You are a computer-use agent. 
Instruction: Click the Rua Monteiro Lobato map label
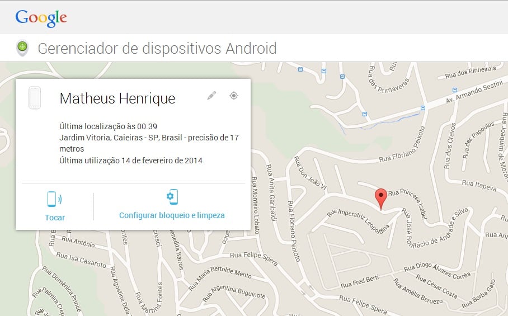pos(256,205)
